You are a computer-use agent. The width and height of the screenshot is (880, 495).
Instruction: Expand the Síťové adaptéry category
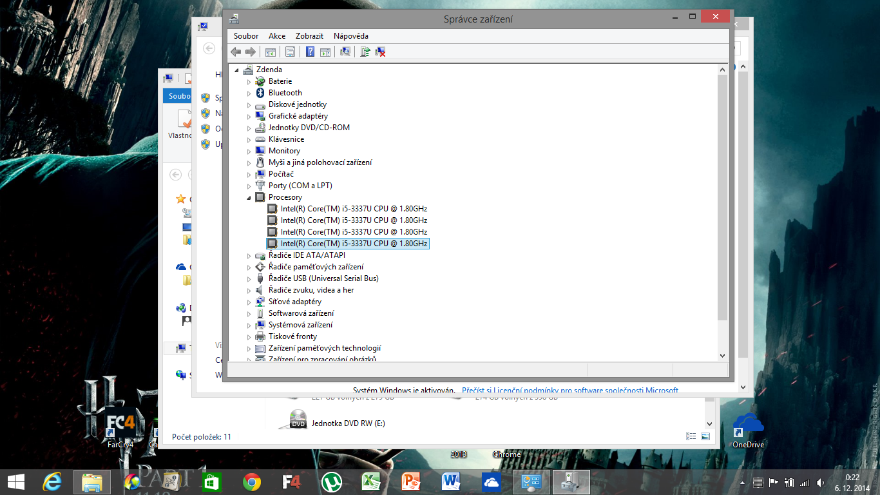point(249,302)
